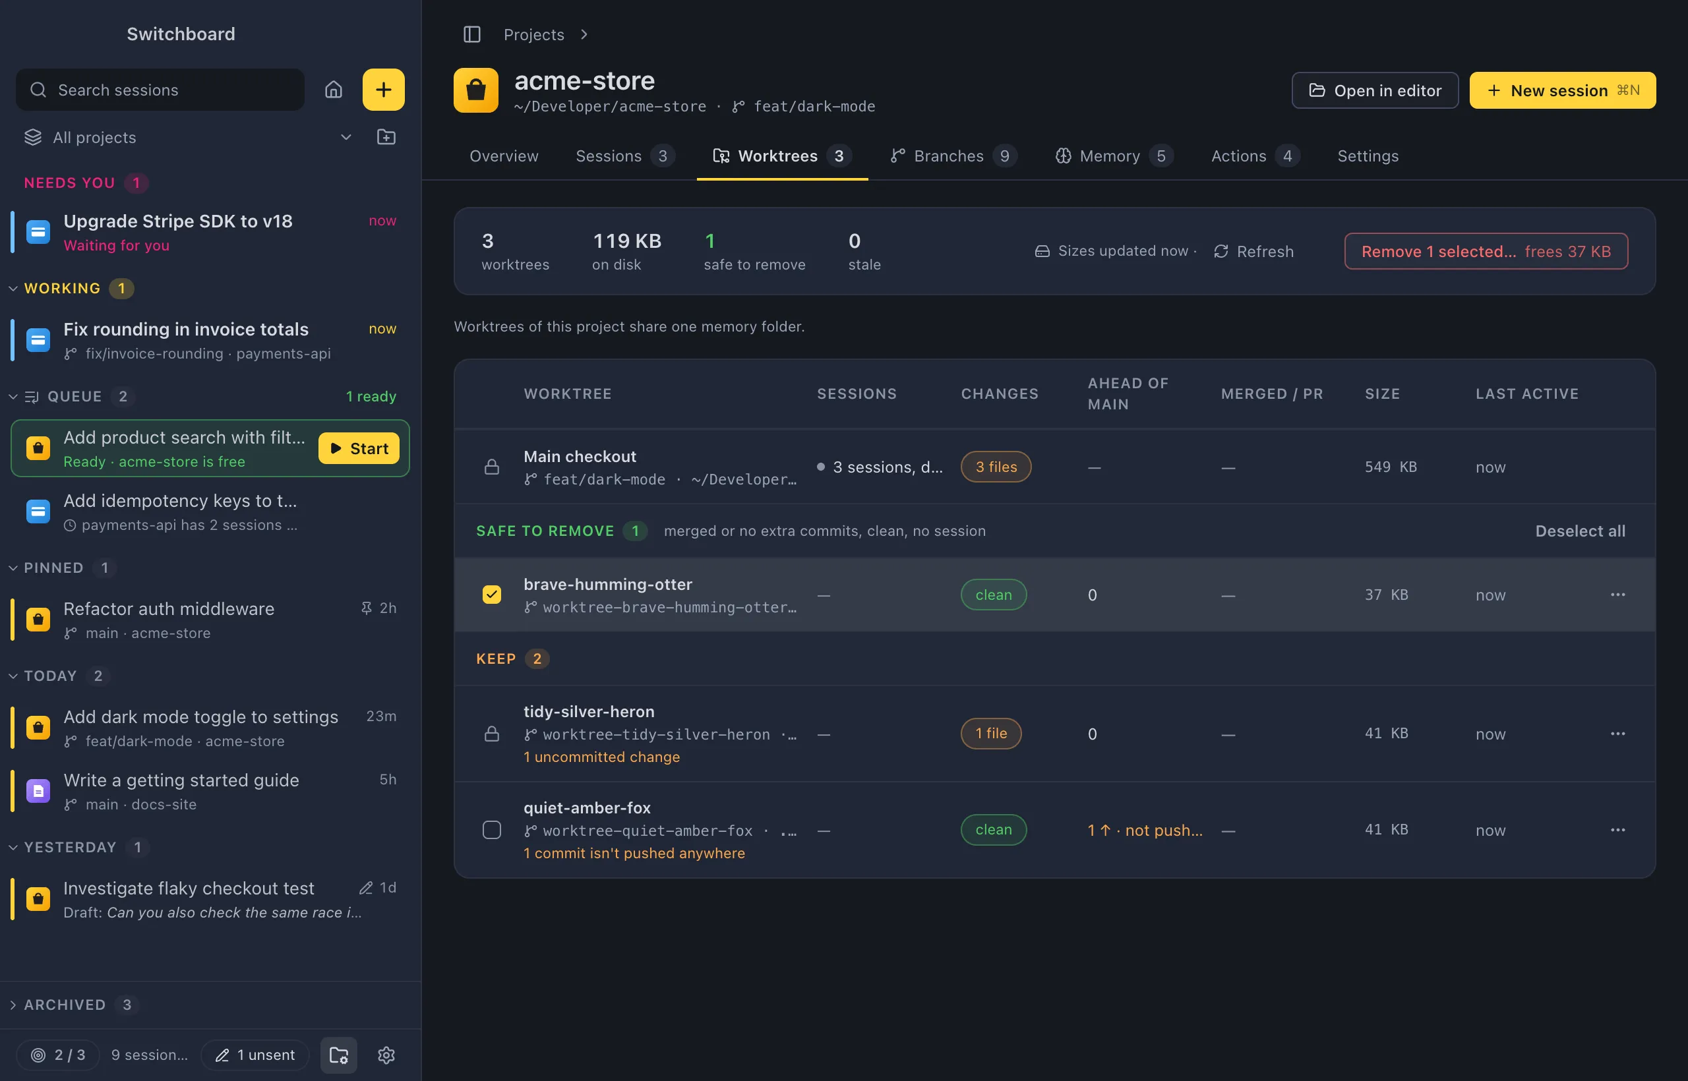Collapse the YESTERDAY section
This screenshot has width=1688, height=1081.
tap(13, 847)
